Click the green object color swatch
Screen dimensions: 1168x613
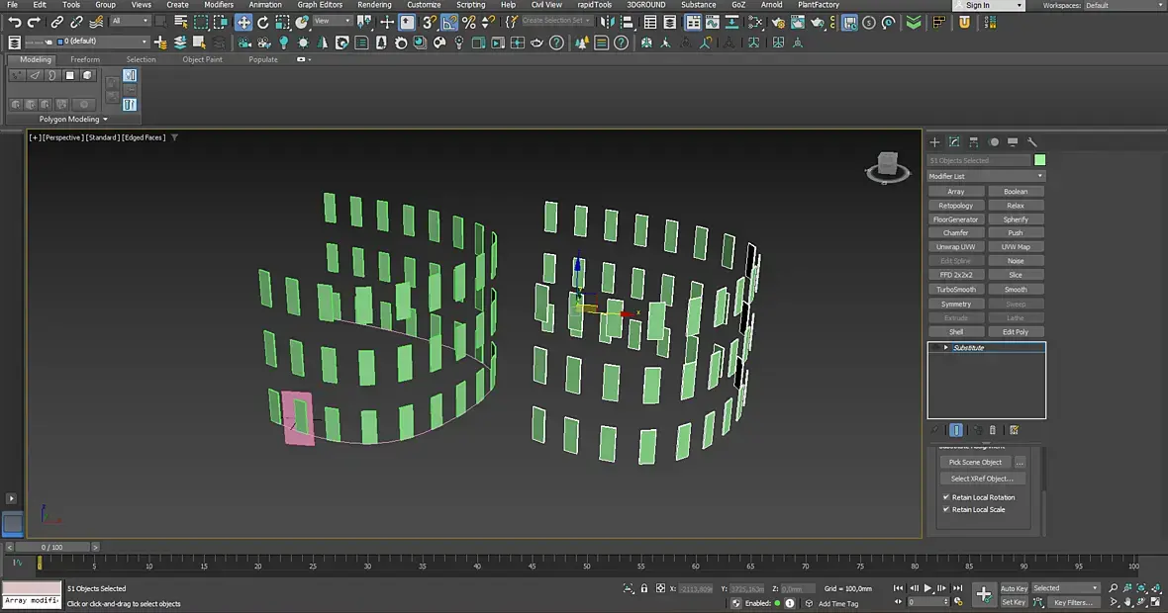coord(1040,160)
